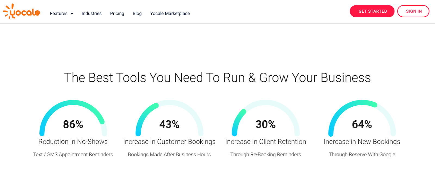Click the 43% gauge value
Image resolution: width=435 pixels, height=190 pixels.
pos(169,124)
